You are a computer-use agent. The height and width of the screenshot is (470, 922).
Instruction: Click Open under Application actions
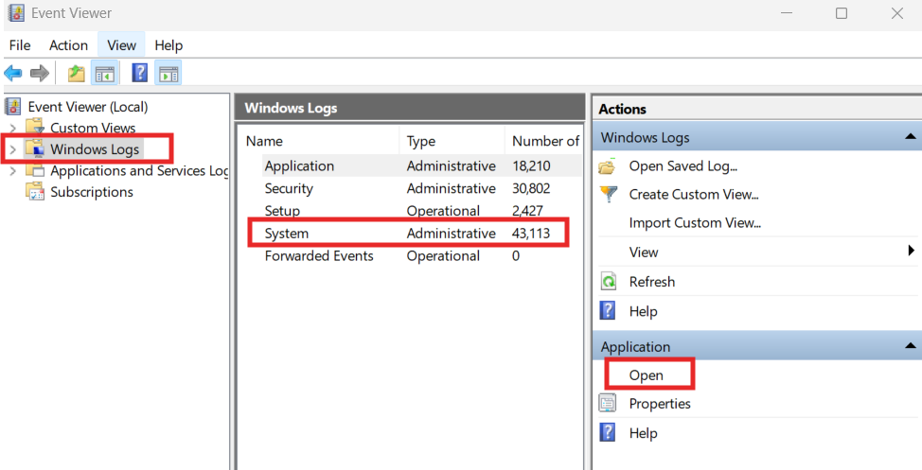tap(647, 374)
